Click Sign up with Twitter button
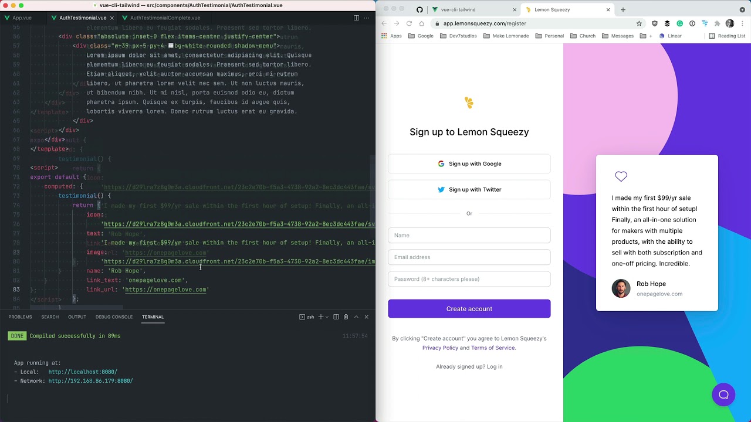The width and height of the screenshot is (751, 422). 469,190
